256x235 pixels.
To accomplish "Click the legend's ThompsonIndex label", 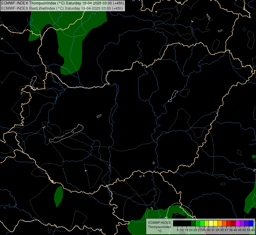I will click(x=159, y=227).
